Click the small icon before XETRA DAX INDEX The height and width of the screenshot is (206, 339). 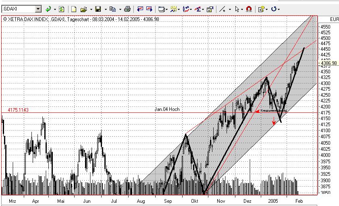5,19
